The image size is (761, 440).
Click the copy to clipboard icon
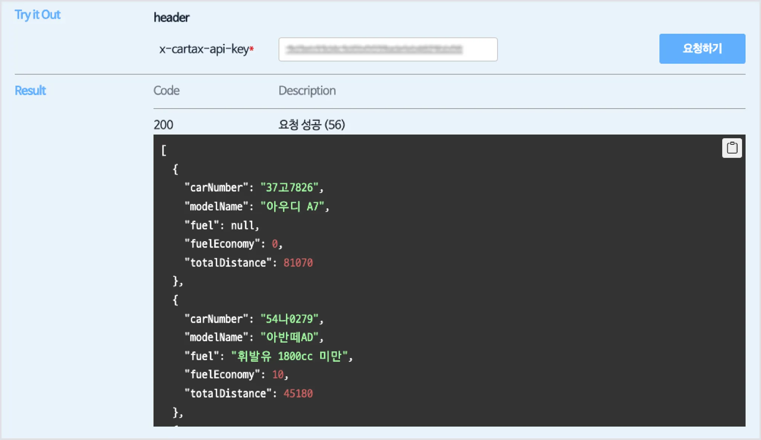pos(732,148)
